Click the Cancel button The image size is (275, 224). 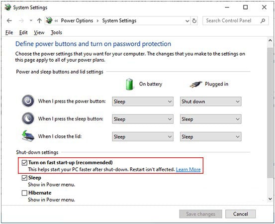241,214
